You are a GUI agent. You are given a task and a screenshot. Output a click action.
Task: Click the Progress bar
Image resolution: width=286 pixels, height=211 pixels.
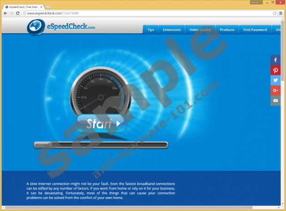100,145
